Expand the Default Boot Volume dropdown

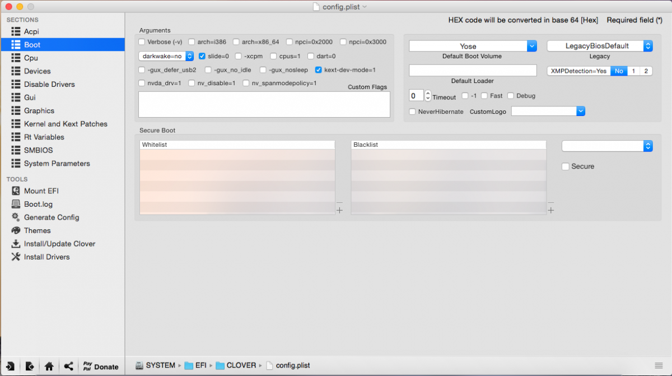[531, 46]
